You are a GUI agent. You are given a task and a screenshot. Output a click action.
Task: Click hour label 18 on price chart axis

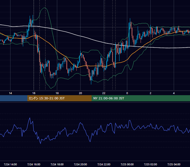pos(57,93)
